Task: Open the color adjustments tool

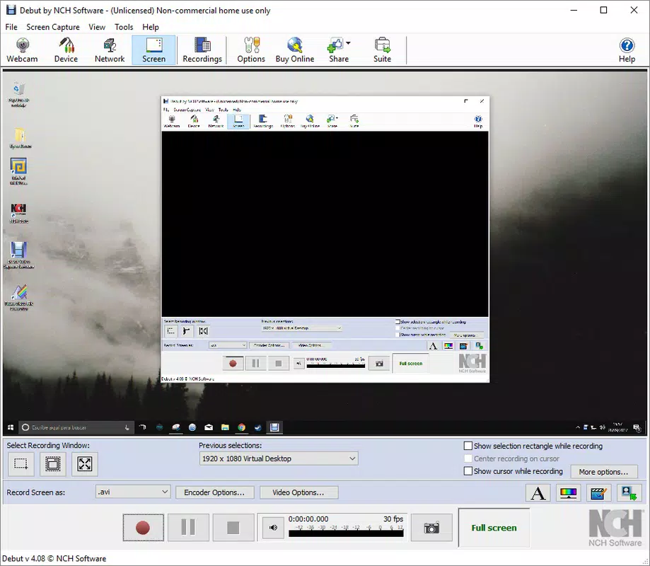Action: tap(568, 493)
